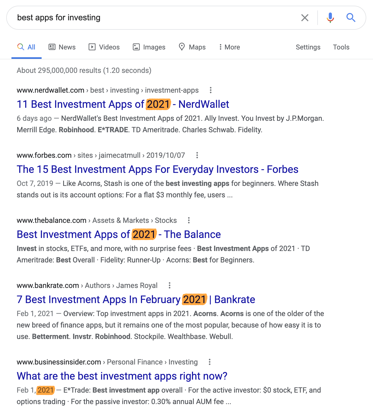Clear the search query with the X icon
Viewport: 373px width, 415px height.
[305, 18]
